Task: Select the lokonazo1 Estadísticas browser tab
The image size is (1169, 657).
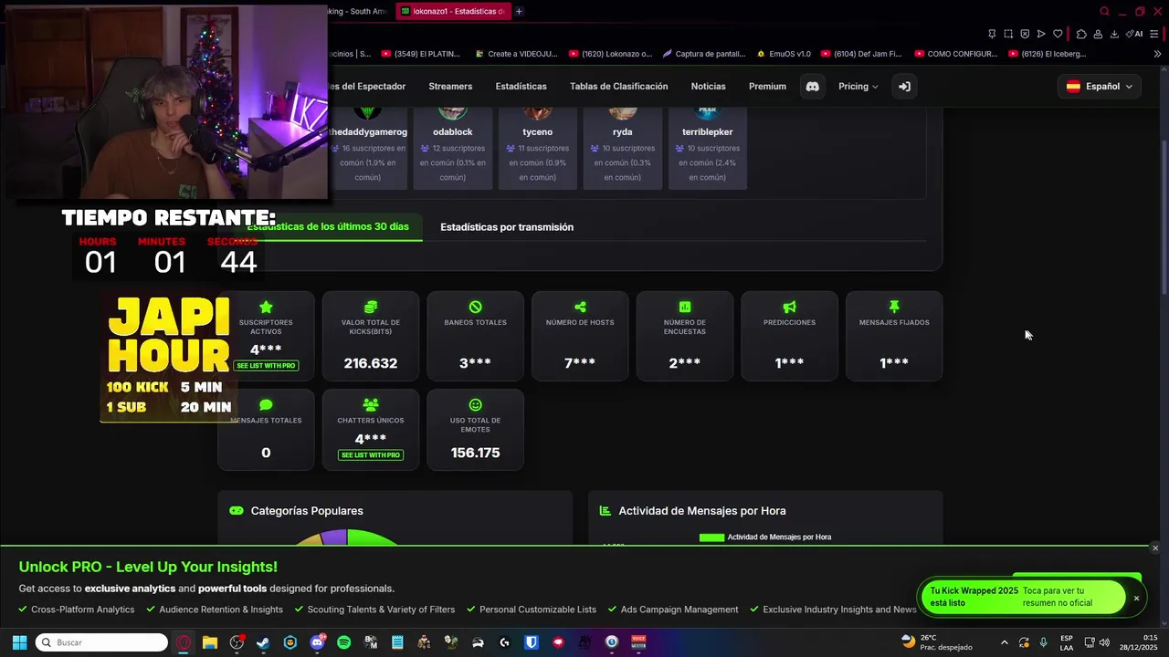Action: (454, 12)
